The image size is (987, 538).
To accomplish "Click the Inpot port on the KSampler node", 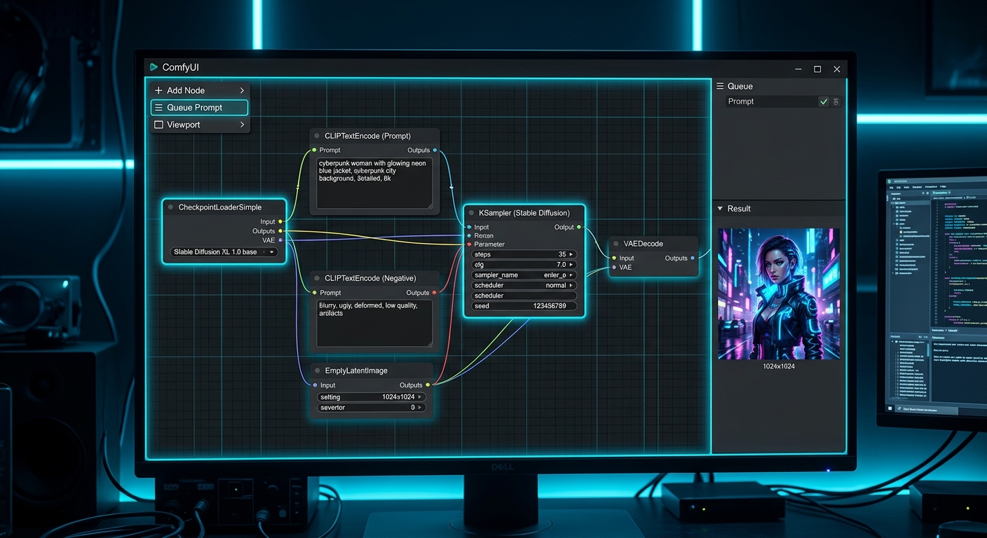I will (469, 227).
